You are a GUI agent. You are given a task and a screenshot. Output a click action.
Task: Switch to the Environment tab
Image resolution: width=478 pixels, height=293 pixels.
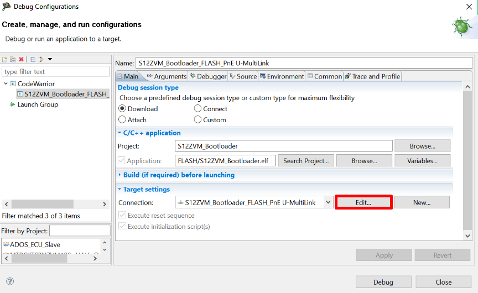pyautogui.click(x=282, y=76)
